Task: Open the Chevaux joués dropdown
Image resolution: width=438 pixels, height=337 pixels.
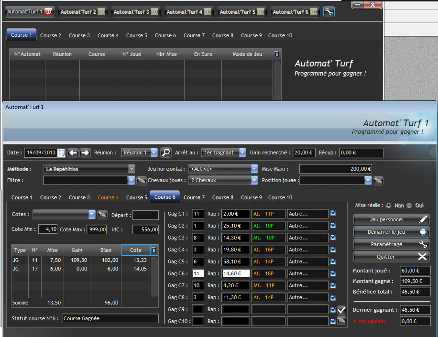Action: (254, 181)
